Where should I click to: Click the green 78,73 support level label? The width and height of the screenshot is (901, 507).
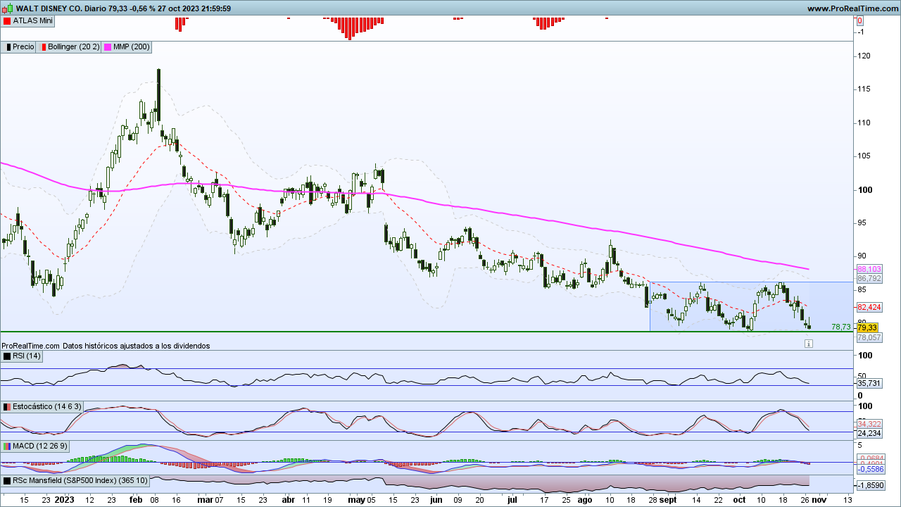840,327
